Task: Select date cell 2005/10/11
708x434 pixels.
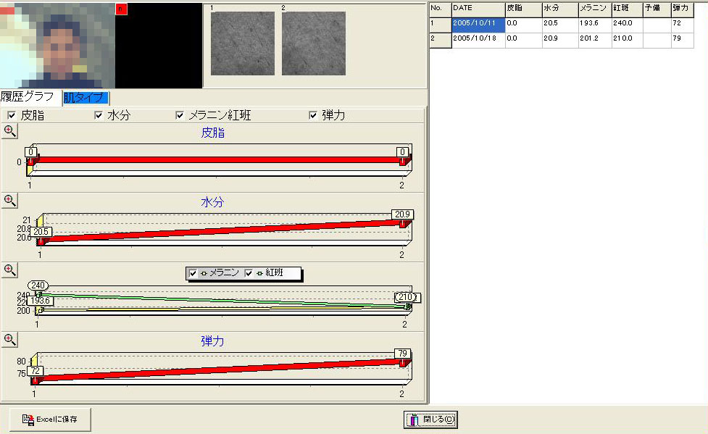Action: (478, 25)
